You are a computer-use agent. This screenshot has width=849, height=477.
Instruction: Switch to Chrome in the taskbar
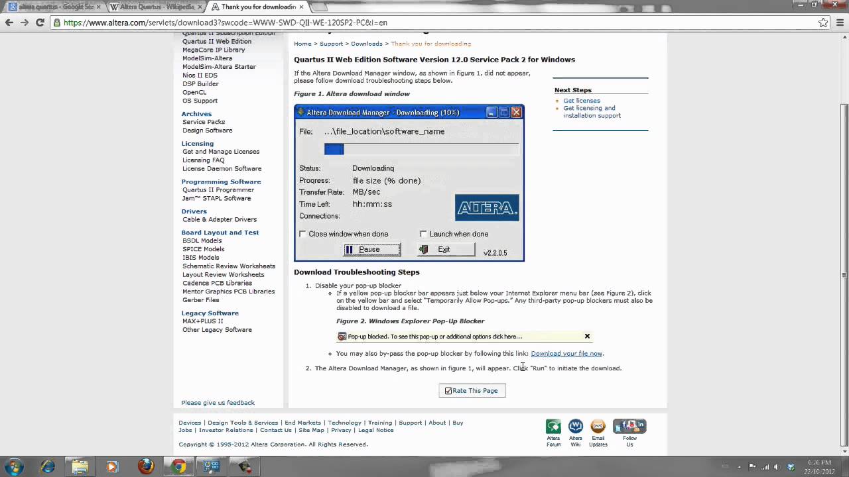click(x=178, y=466)
